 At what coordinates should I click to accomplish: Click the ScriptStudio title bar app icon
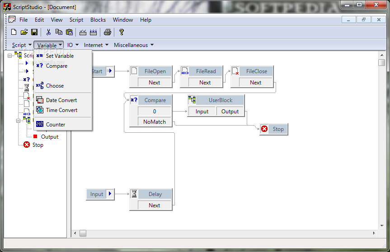[7, 7]
